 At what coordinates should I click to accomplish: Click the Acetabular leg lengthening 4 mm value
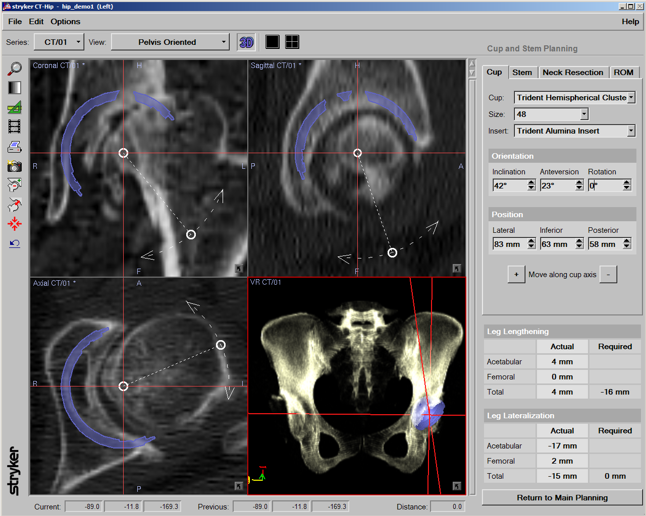click(x=562, y=361)
